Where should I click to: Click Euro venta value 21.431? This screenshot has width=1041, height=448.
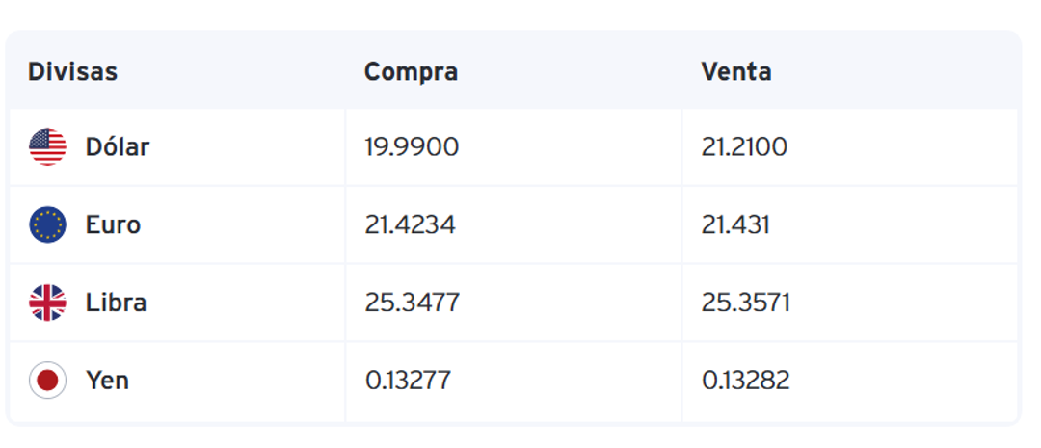735,225
